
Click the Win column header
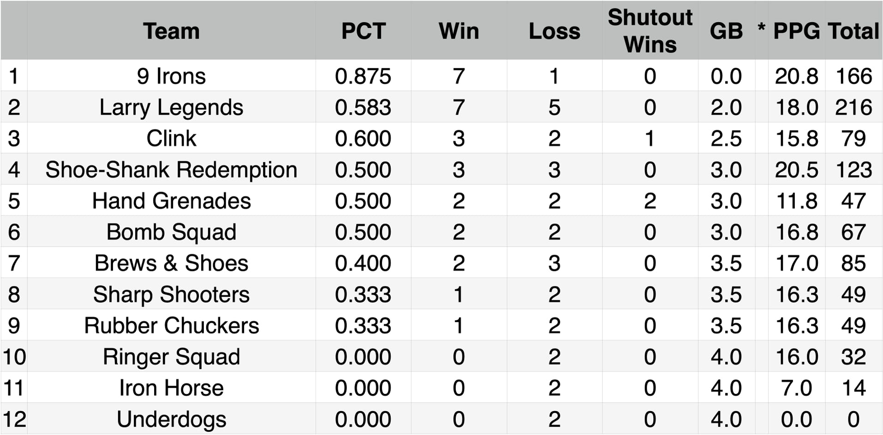pyautogui.click(x=459, y=31)
